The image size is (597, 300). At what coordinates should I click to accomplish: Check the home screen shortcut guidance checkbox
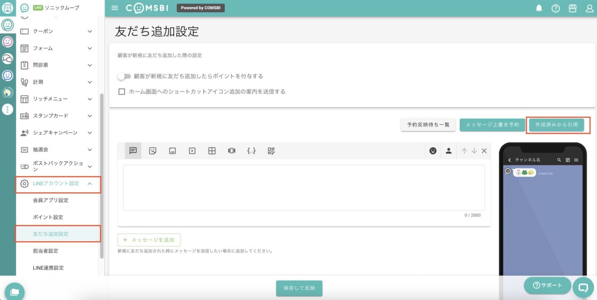(121, 91)
